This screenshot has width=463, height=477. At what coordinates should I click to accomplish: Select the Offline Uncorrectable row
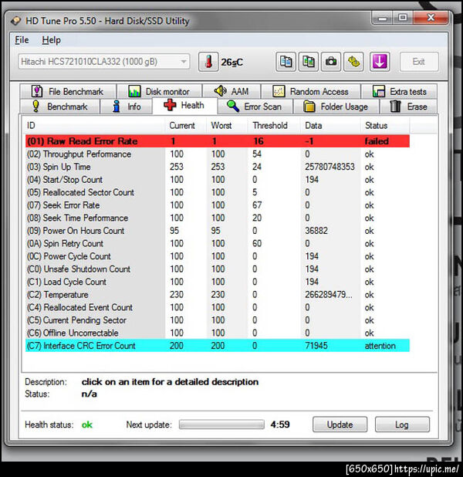[217, 333]
